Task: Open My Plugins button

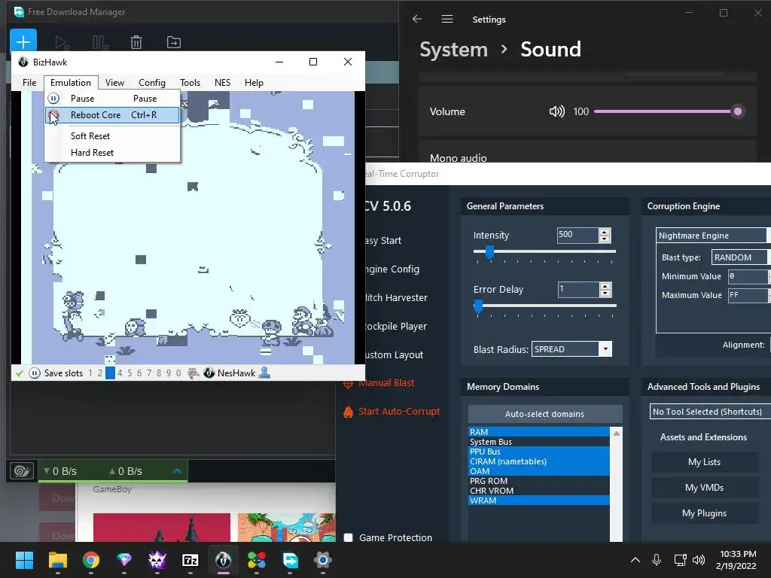Action: [x=705, y=513]
